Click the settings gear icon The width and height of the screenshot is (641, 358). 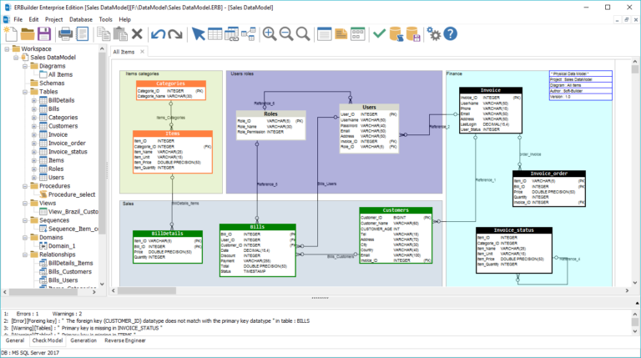(x=433, y=34)
